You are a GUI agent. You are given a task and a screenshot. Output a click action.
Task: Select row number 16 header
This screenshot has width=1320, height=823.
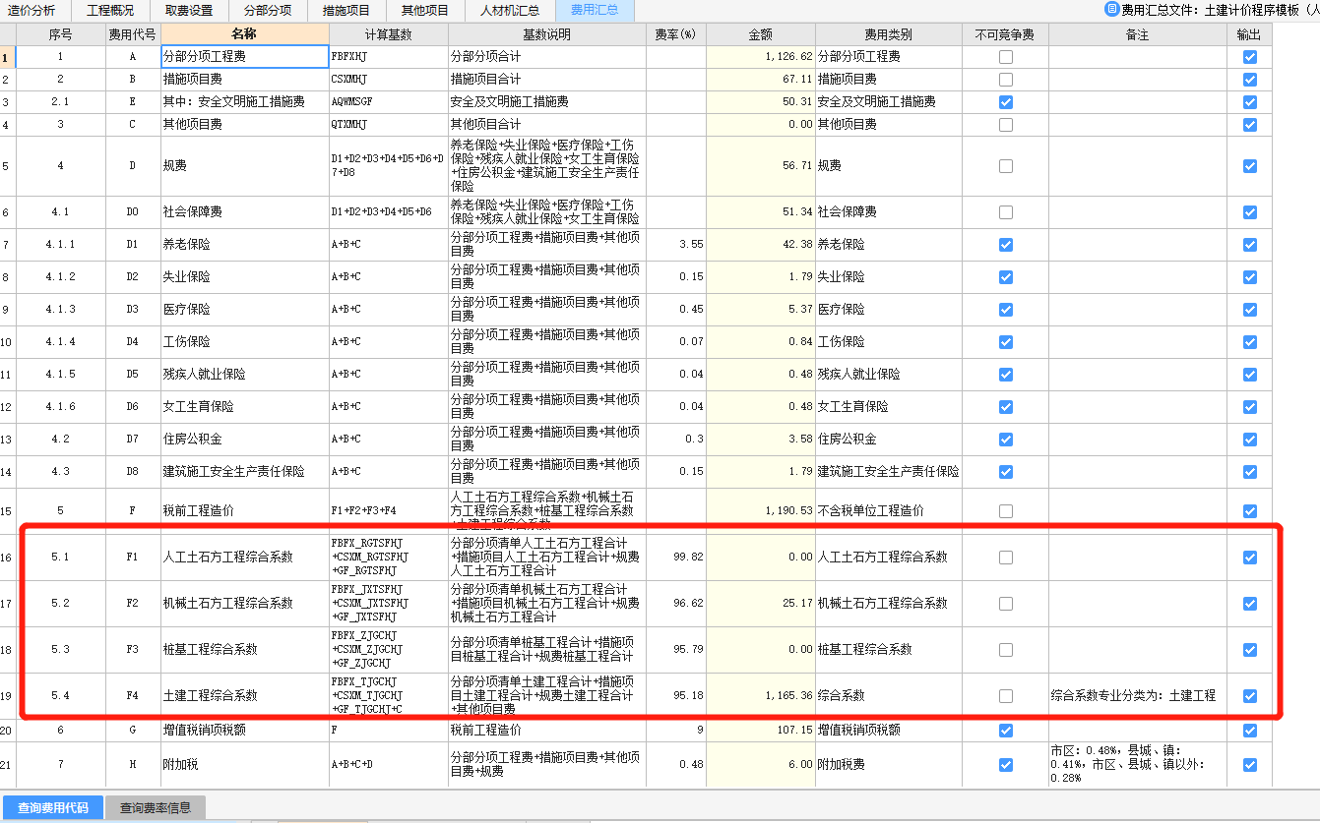coord(7,558)
